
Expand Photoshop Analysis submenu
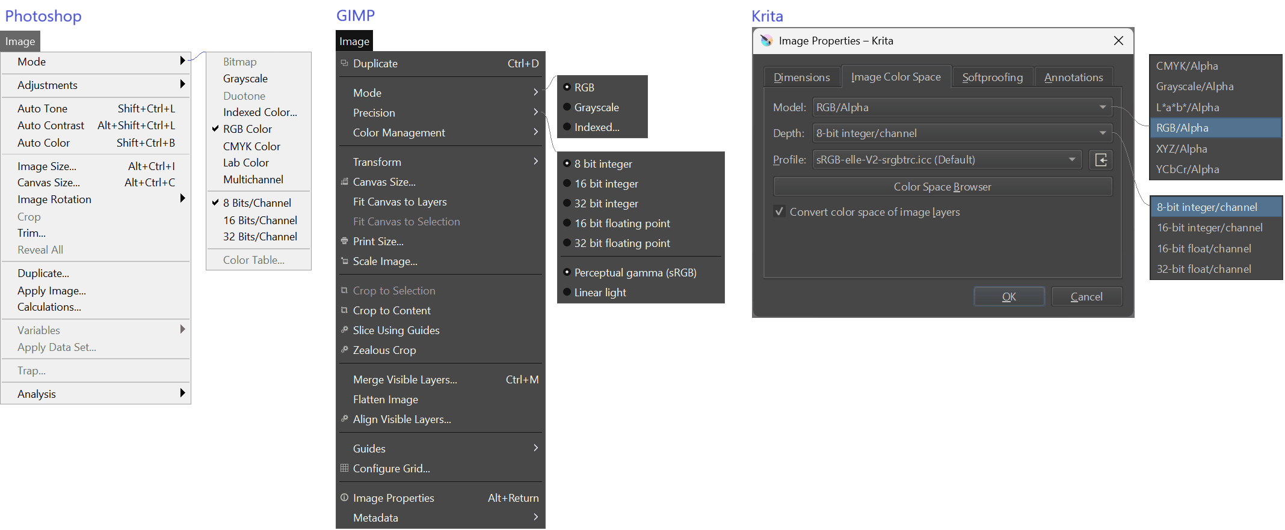pos(96,394)
